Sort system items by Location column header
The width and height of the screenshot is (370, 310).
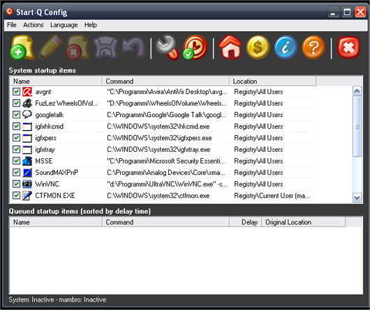point(272,81)
